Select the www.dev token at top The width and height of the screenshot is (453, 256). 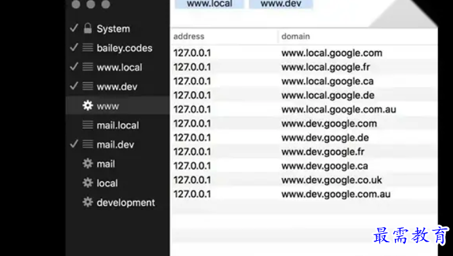coord(281,4)
